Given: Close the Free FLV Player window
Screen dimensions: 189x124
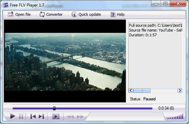Looking at the screenshot, I should tap(178, 3).
